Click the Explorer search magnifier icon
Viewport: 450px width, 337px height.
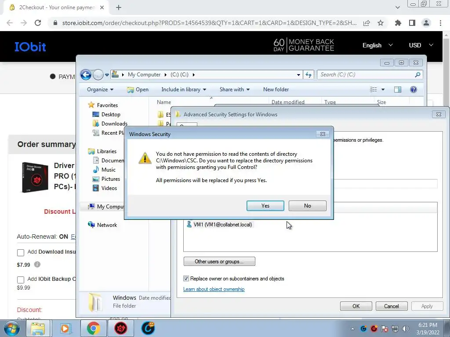[417, 75]
